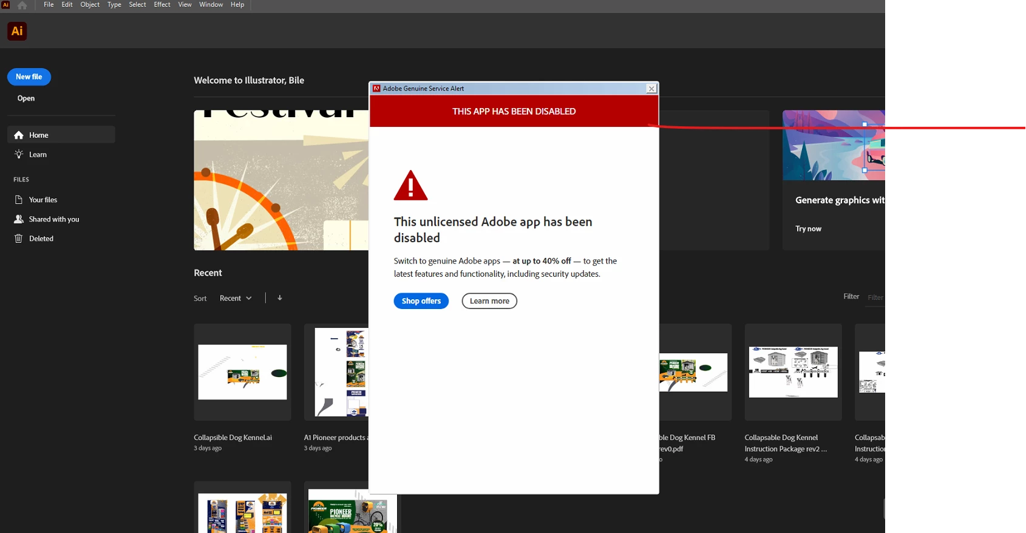Click the Open button in sidebar
This screenshot has height=533, width=1026.
tap(26, 98)
